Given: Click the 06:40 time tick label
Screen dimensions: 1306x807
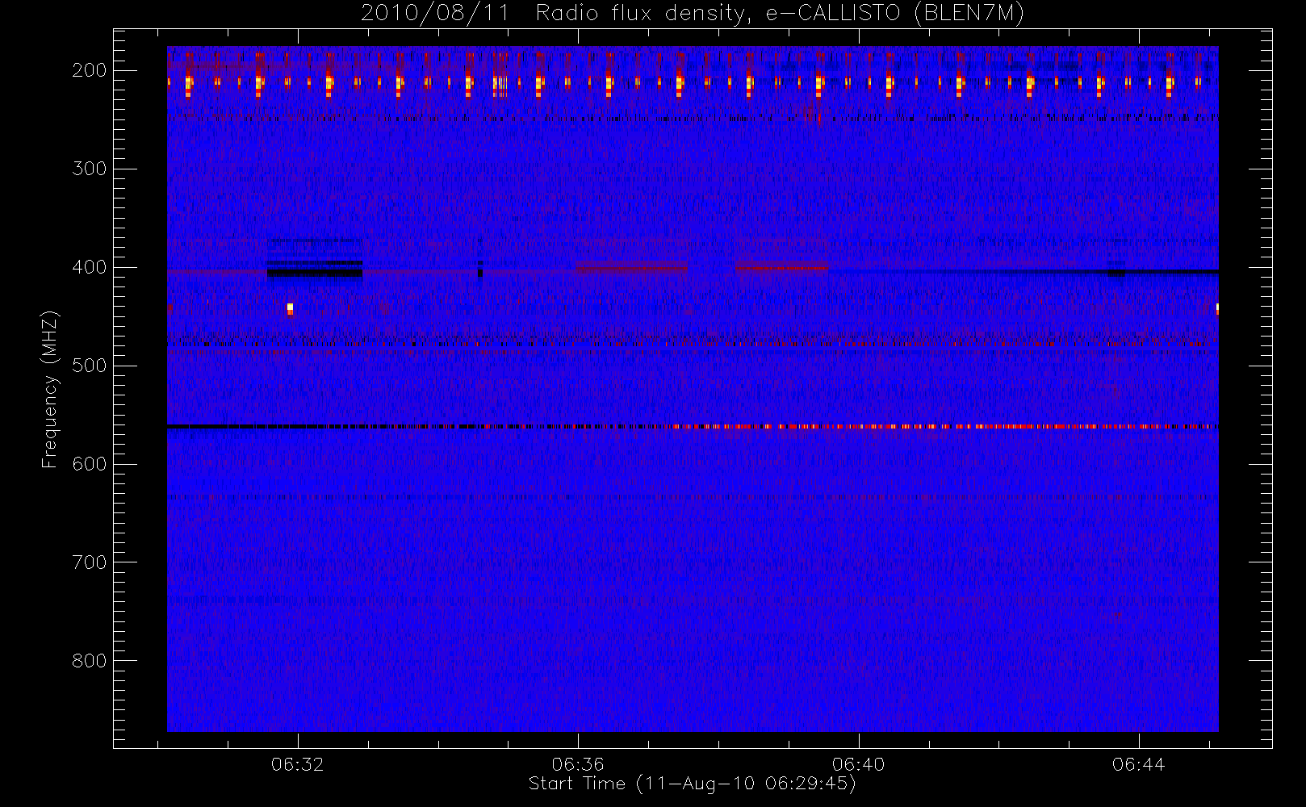Looking at the screenshot, I should tap(859, 764).
